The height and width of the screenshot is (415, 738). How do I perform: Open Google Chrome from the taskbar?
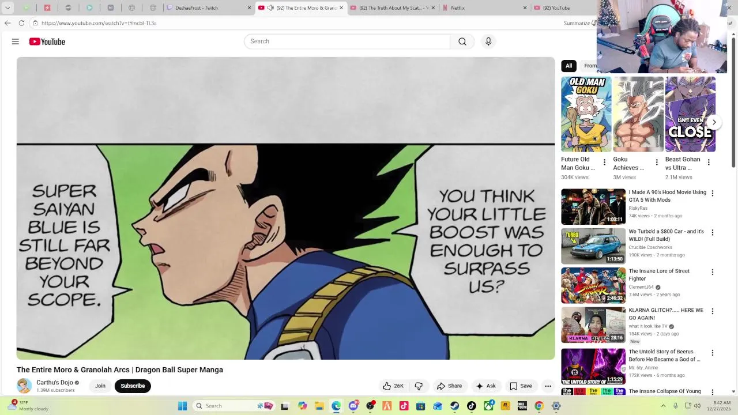tap(539, 406)
